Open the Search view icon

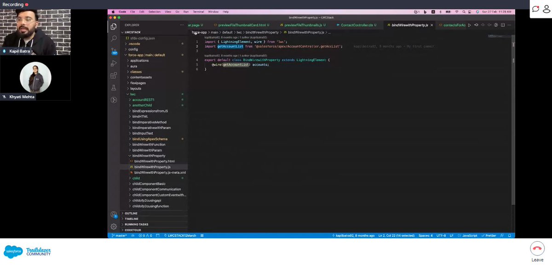(114, 39)
